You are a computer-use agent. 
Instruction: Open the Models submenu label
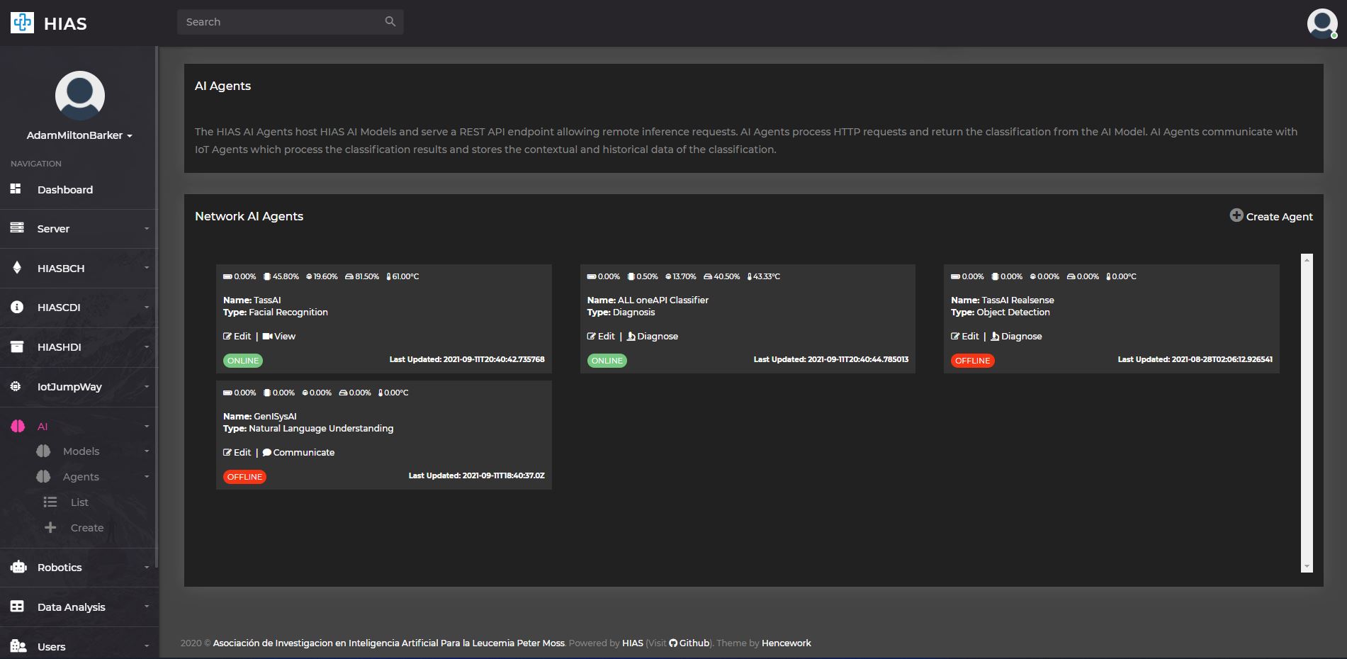[x=81, y=451]
